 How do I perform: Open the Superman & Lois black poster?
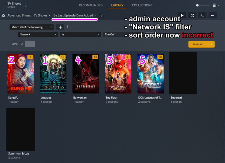tap(21, 129)
